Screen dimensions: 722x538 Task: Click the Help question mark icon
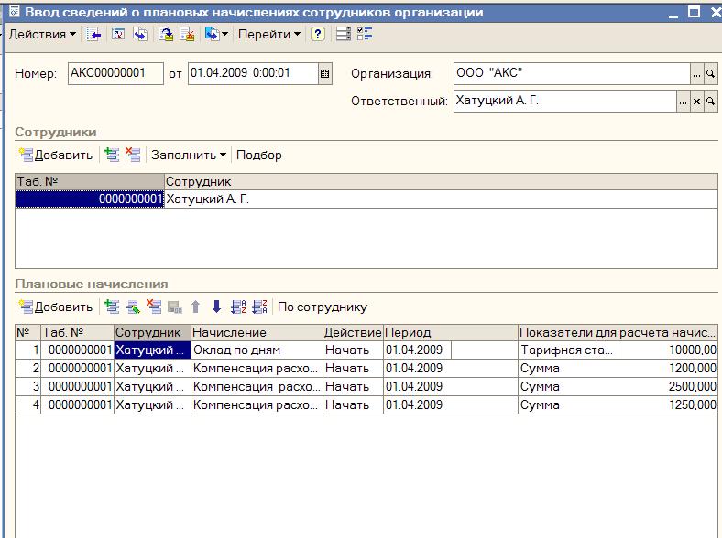317,34
